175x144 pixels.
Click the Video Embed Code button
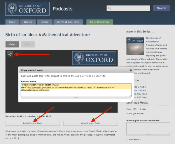coord(90,123)
